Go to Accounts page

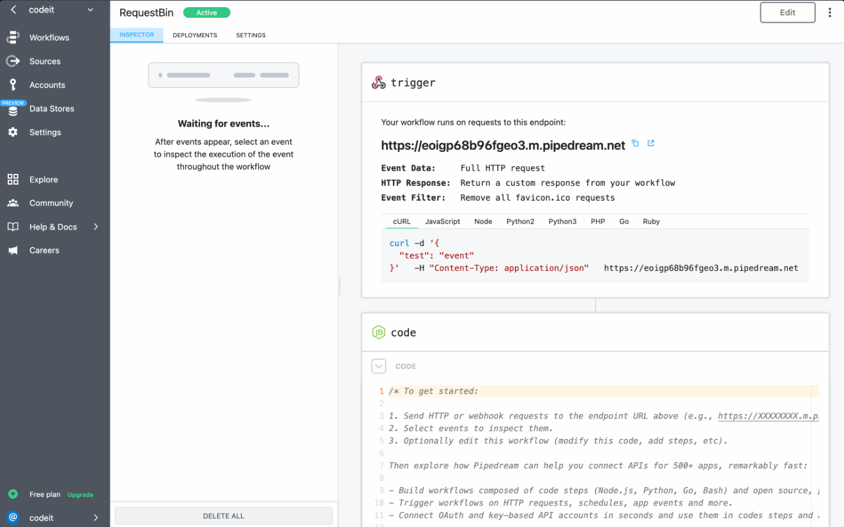coord(47,85)
